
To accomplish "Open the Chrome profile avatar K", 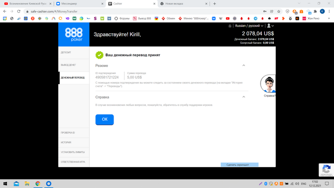I will click(x=322, y=11).
